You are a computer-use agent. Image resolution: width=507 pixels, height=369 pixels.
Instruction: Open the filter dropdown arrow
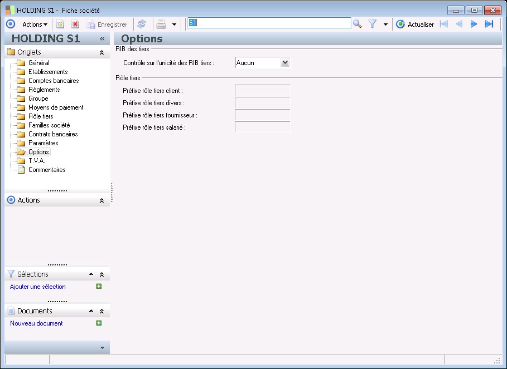[x=385, y=24]
